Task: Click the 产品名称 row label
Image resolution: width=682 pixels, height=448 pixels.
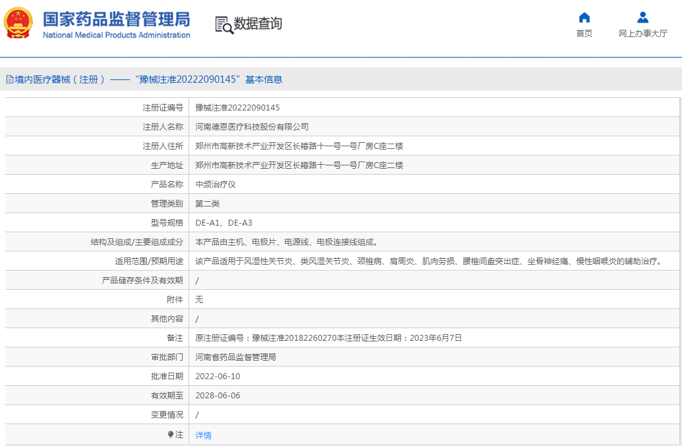Action: pos(167,185)
